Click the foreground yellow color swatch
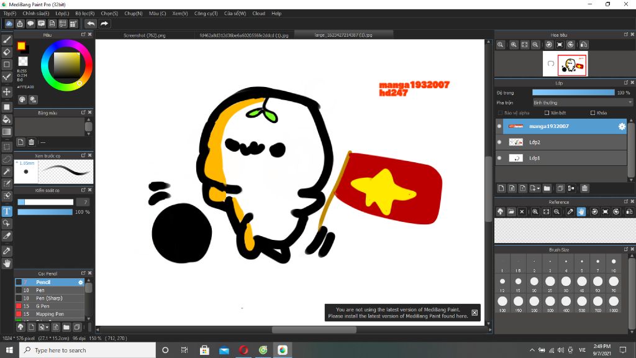 21,46
